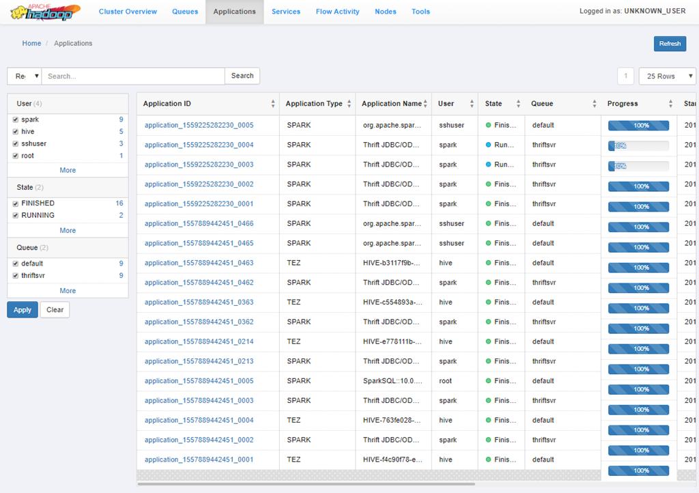This screenshot has width=699, height=493.
Task: Open application_1557889442451_0214 link
Action: pyautogui.click(x=199, y=341)
